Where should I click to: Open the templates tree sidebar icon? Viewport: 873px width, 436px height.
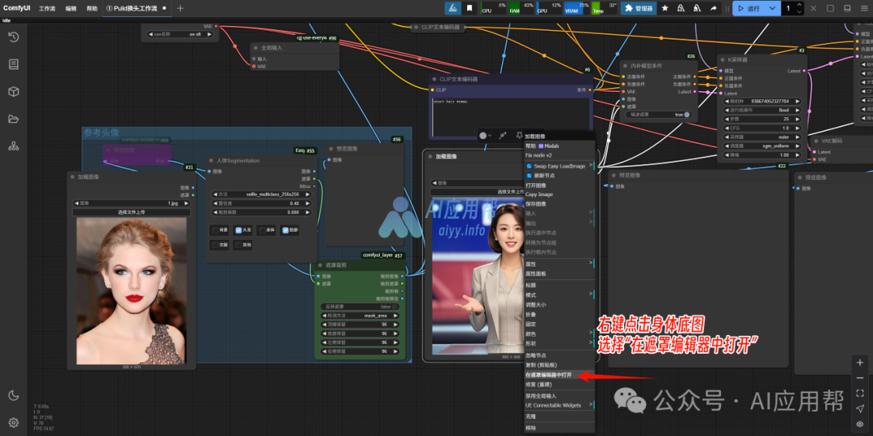(x=14, y=146)
